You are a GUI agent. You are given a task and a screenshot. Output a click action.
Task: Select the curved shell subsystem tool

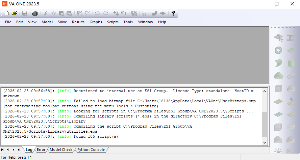click(278, 63)
